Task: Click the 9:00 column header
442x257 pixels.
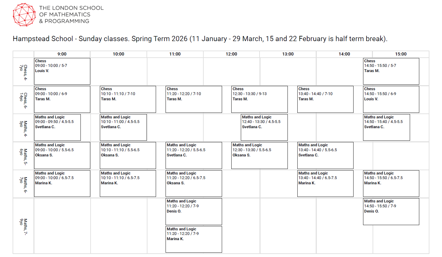Action: pos(62,54)
